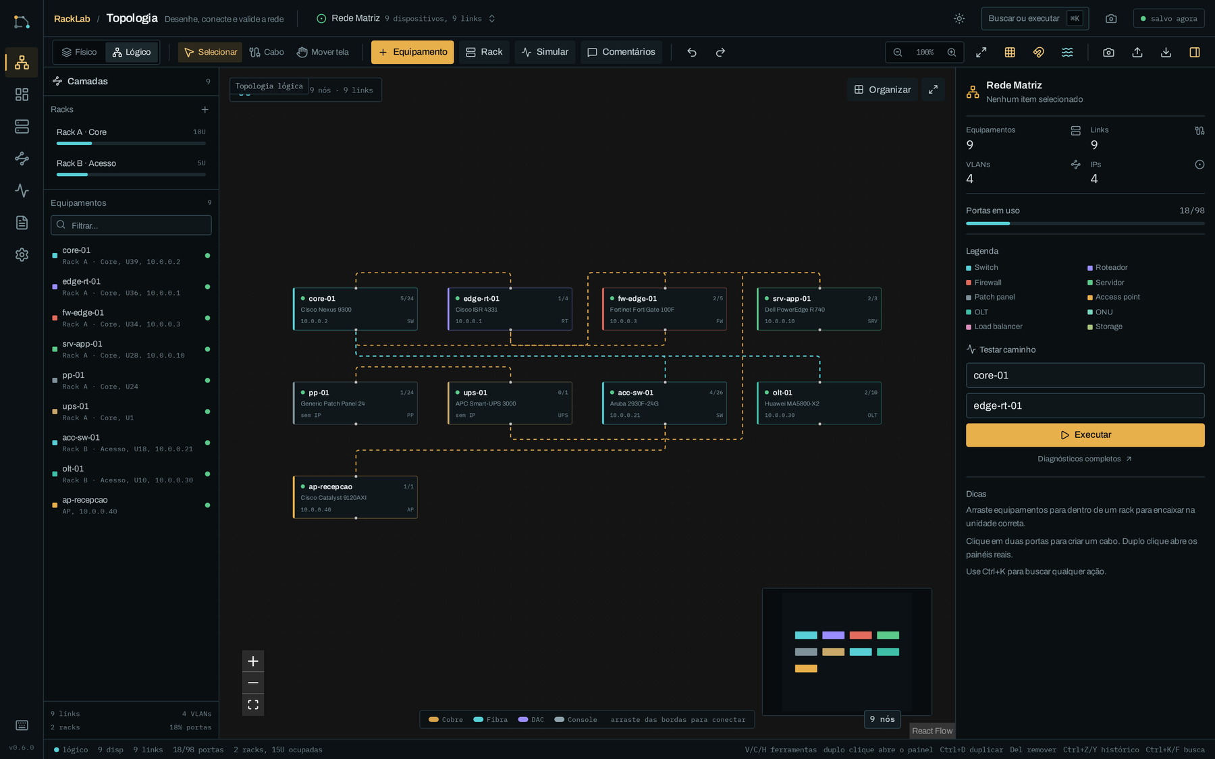
Task: Open the activity monitor sidebar icon
Action: (x=22, y=190)
